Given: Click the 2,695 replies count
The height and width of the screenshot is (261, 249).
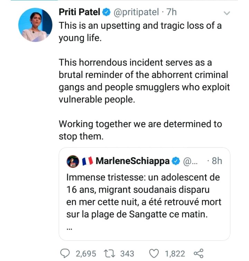Looking at the screenshot, I should tap(86, 254).
